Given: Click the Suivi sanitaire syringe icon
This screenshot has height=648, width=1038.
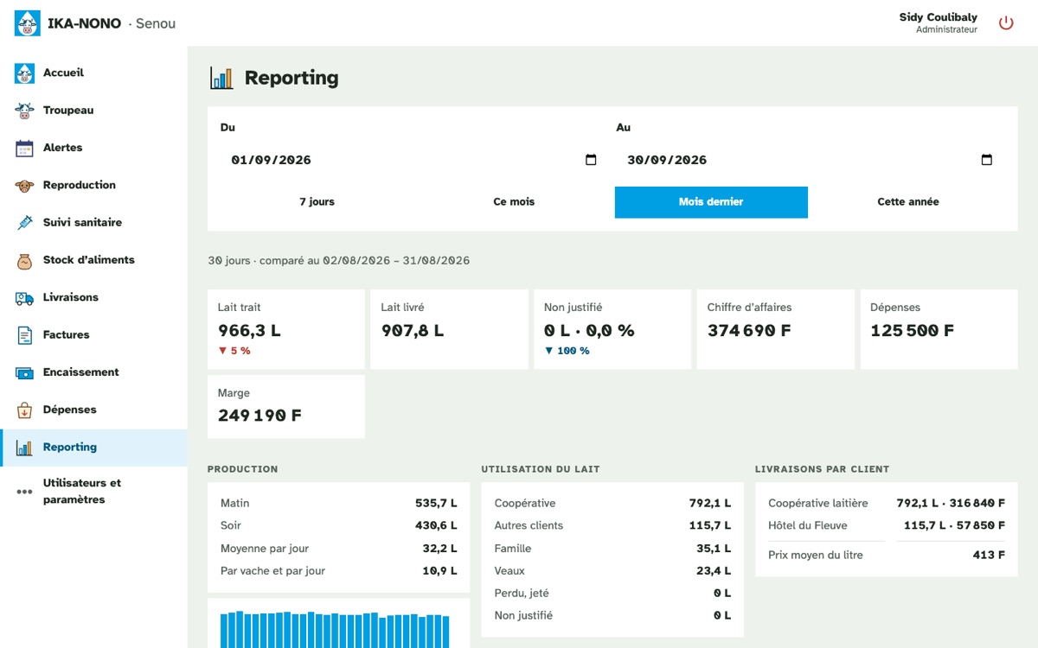Looking at the screenshot, I should pyautogui.click(x=25, y=223).
